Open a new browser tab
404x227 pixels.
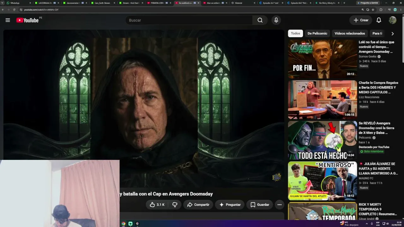tap(344, 3)
